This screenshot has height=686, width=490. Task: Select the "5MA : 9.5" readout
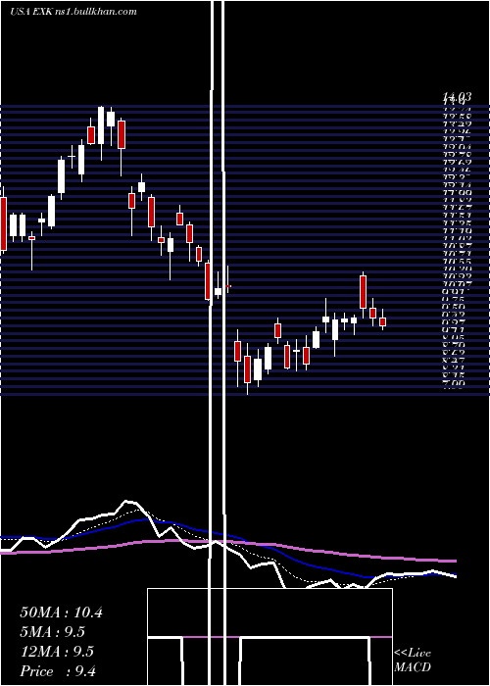point(53,632)
